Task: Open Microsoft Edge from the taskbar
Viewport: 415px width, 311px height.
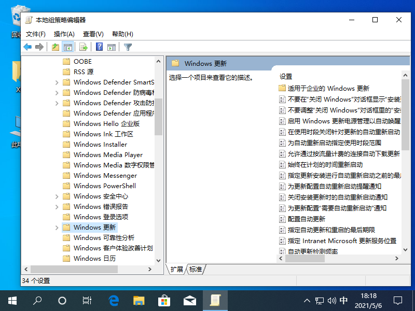Action: [114, 300]
